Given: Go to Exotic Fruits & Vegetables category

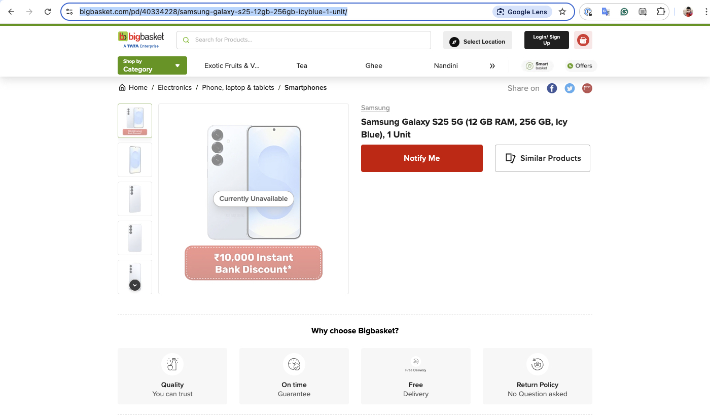Looking at the screenshot, I should coord(232,66).
